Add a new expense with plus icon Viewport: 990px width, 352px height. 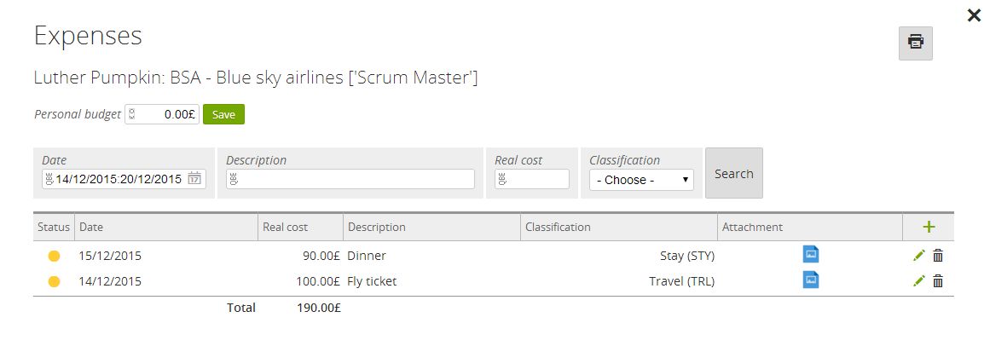(x=929, y=227)
